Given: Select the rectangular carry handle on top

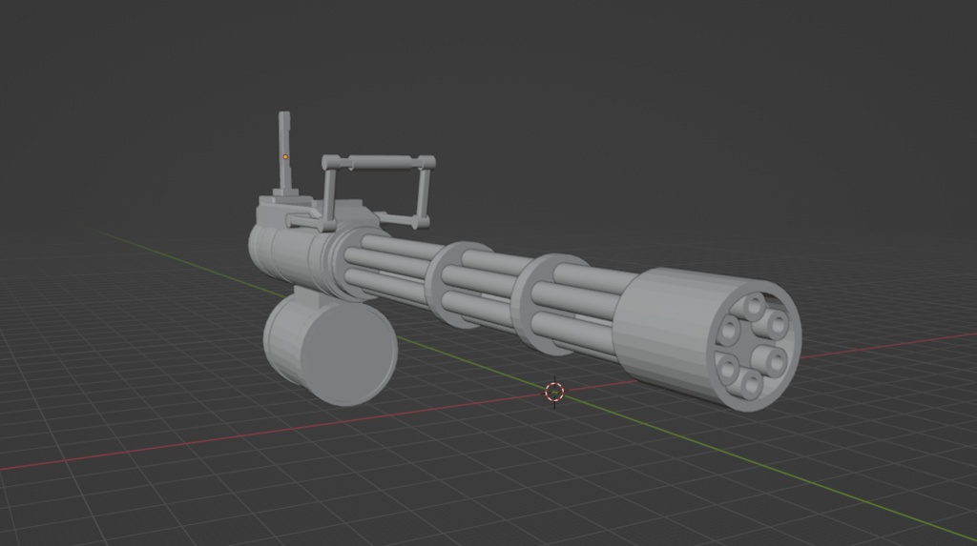Looking at the screenshot, I should (378, 192).
